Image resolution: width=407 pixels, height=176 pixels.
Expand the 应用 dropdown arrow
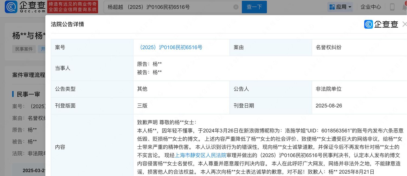coord(350,7)
